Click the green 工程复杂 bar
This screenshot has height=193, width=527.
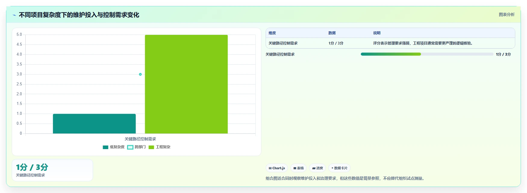point(186,84)
